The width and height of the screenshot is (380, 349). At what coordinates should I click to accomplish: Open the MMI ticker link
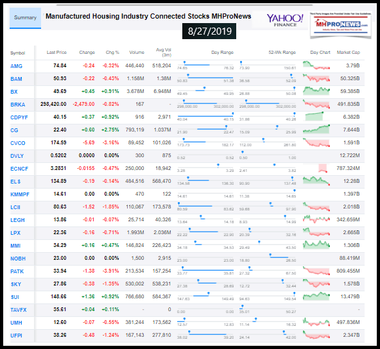(x=15, y=246)
